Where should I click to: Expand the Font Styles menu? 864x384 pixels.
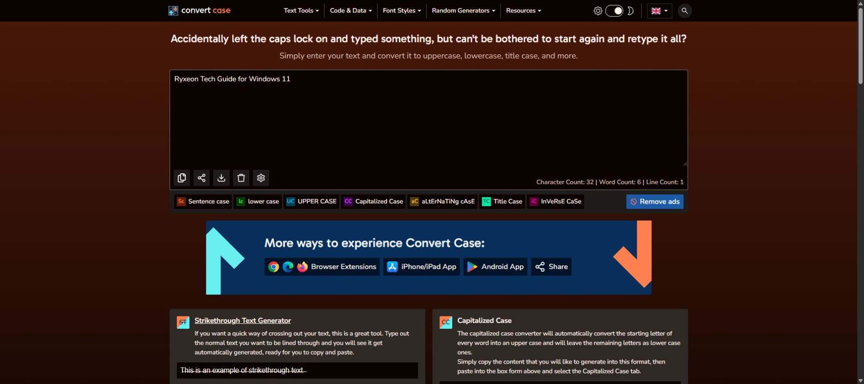pyautogui.click(x=402, y=10)
